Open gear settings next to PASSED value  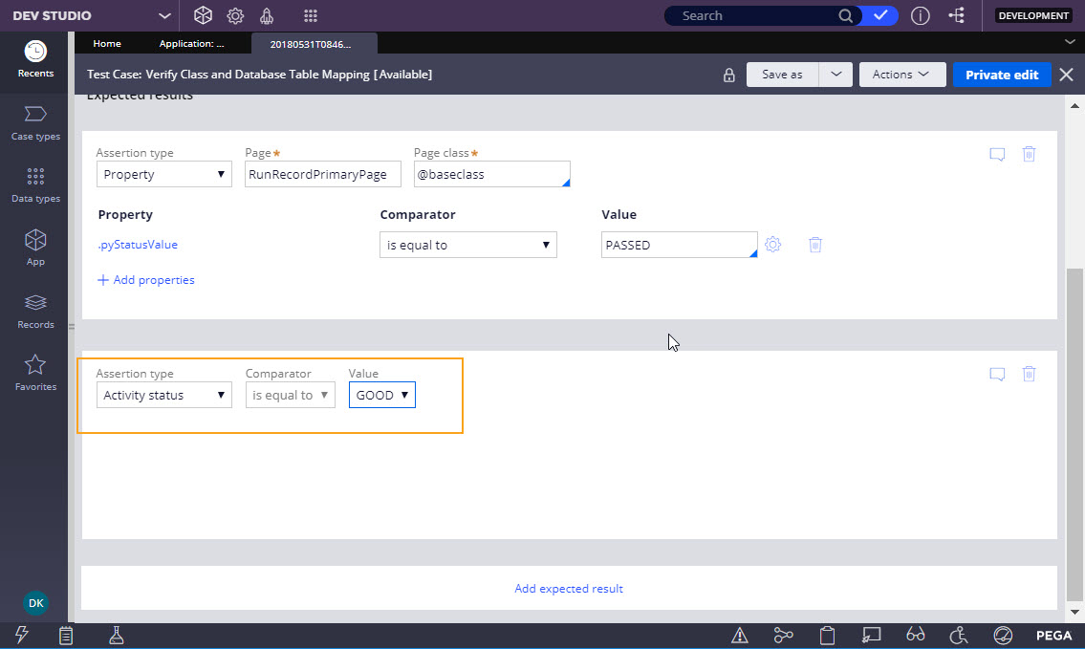tap(773, 245)
